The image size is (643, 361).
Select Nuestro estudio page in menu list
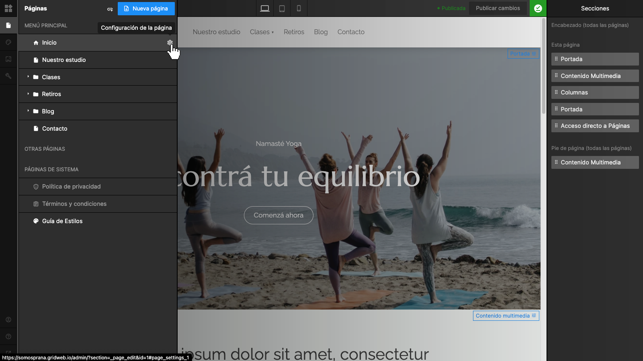pyautogui.click(x=64, y=60)
